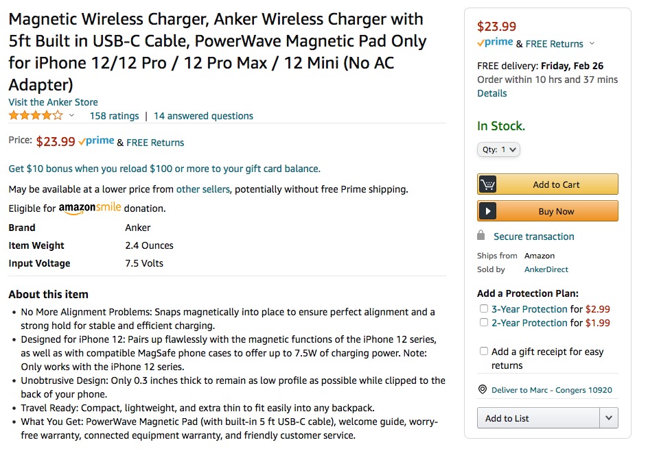Click the play arrow icon on Buy Now

pyautogui.click(x=487, y=211)
